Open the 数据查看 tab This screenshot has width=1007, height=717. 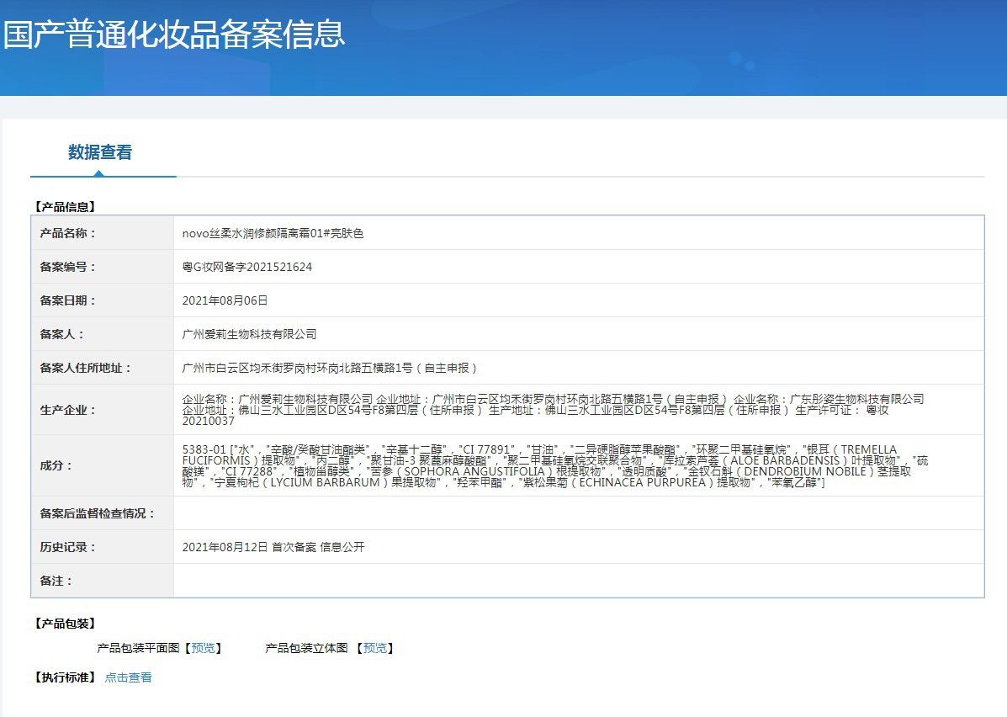(x=100, y=152)
